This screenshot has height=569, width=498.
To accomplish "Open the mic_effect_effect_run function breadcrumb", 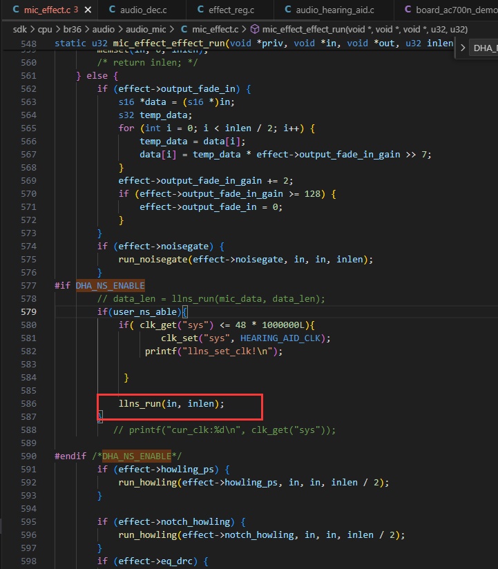I will [365, 29].
